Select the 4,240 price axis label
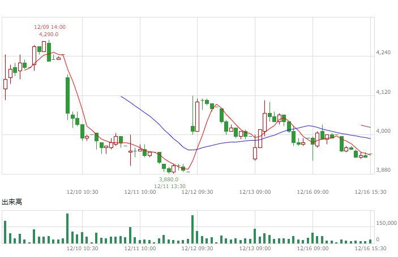The width and height of the screenshot is (398, 257). coord(383,53)
